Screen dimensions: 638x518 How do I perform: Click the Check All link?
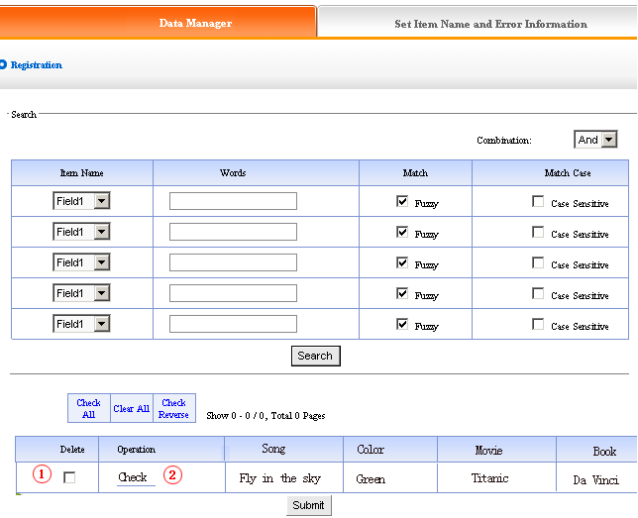point(89,408)
